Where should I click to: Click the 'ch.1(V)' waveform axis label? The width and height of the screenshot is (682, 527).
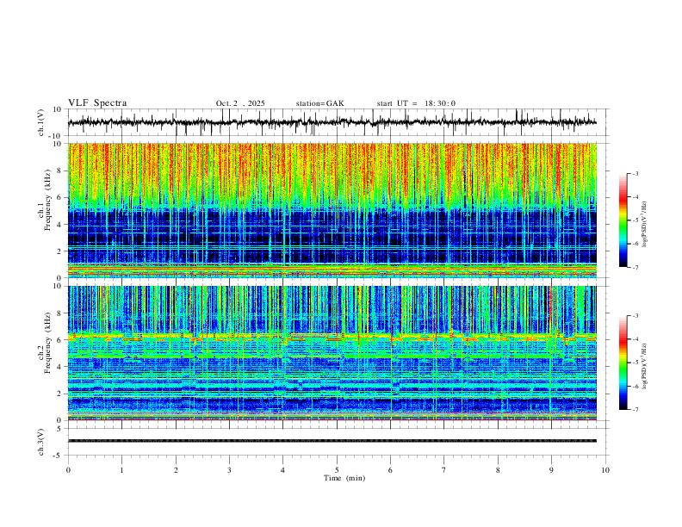tap(41, 122)
